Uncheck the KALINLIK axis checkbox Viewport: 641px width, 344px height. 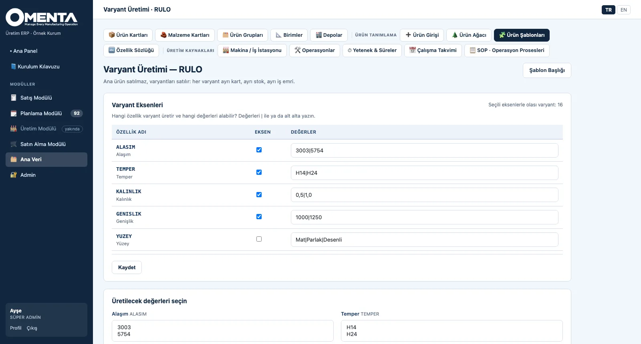click(x=259, y=195)
